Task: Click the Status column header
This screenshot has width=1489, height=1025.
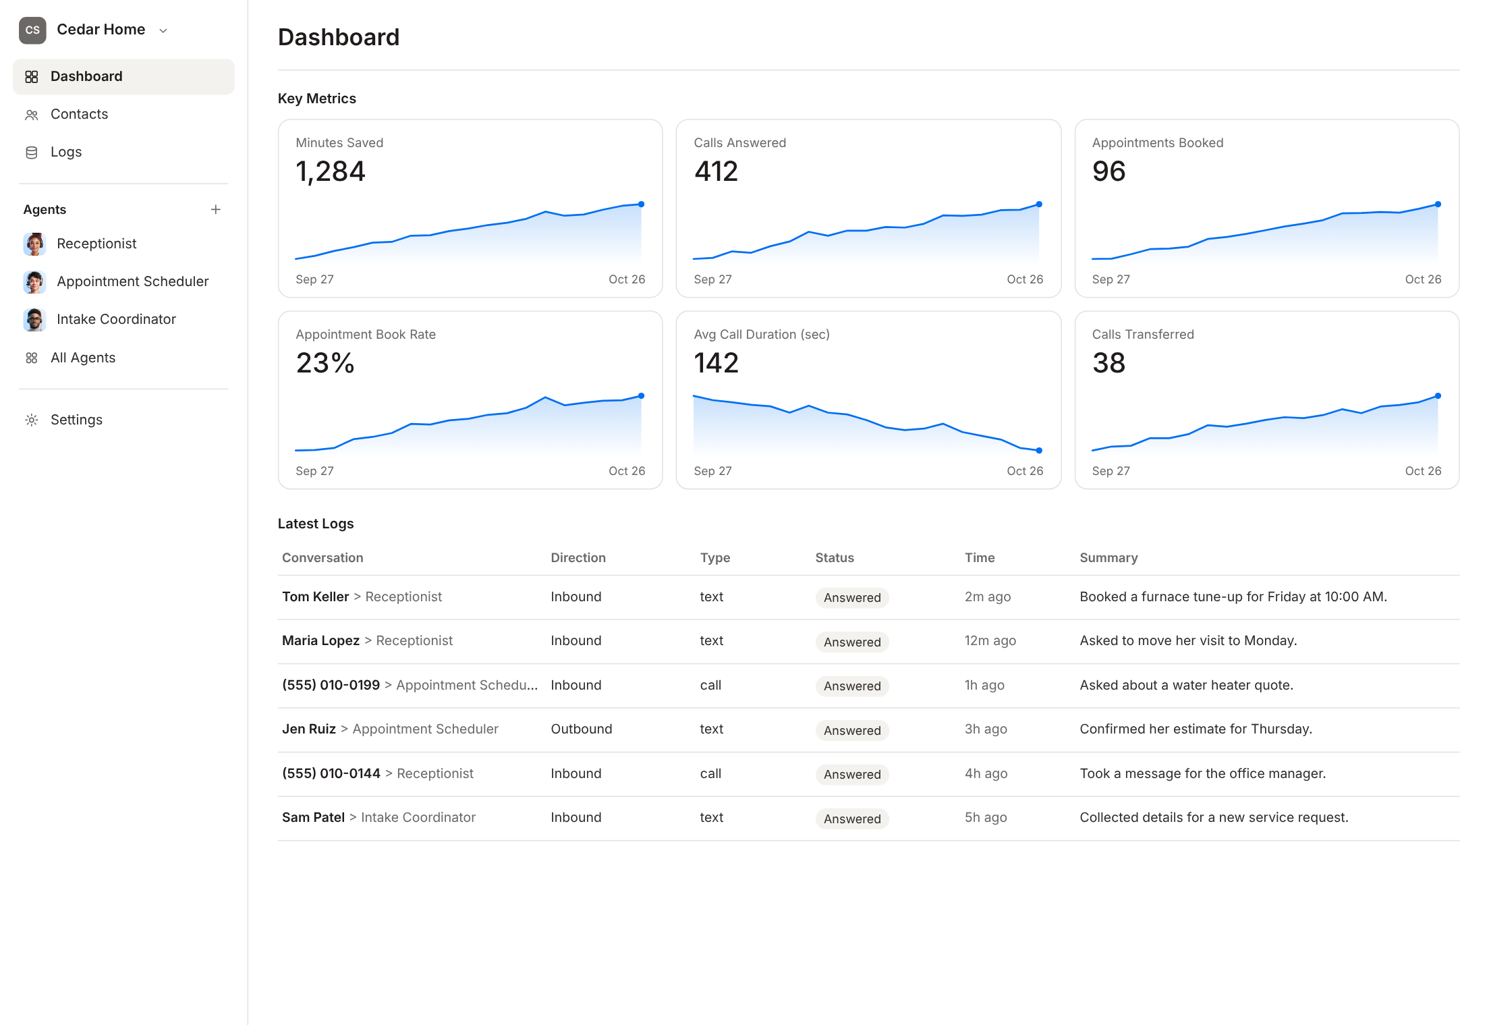Action: pos(835,558)
